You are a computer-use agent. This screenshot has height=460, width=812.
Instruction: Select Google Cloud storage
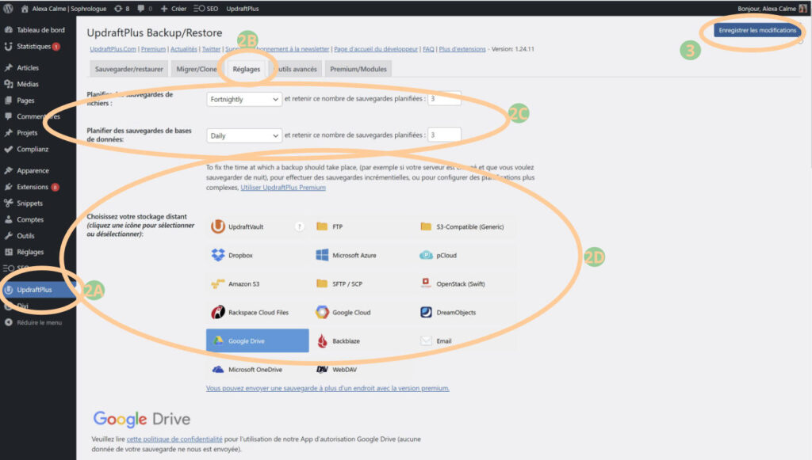click(x=362, y=312)
